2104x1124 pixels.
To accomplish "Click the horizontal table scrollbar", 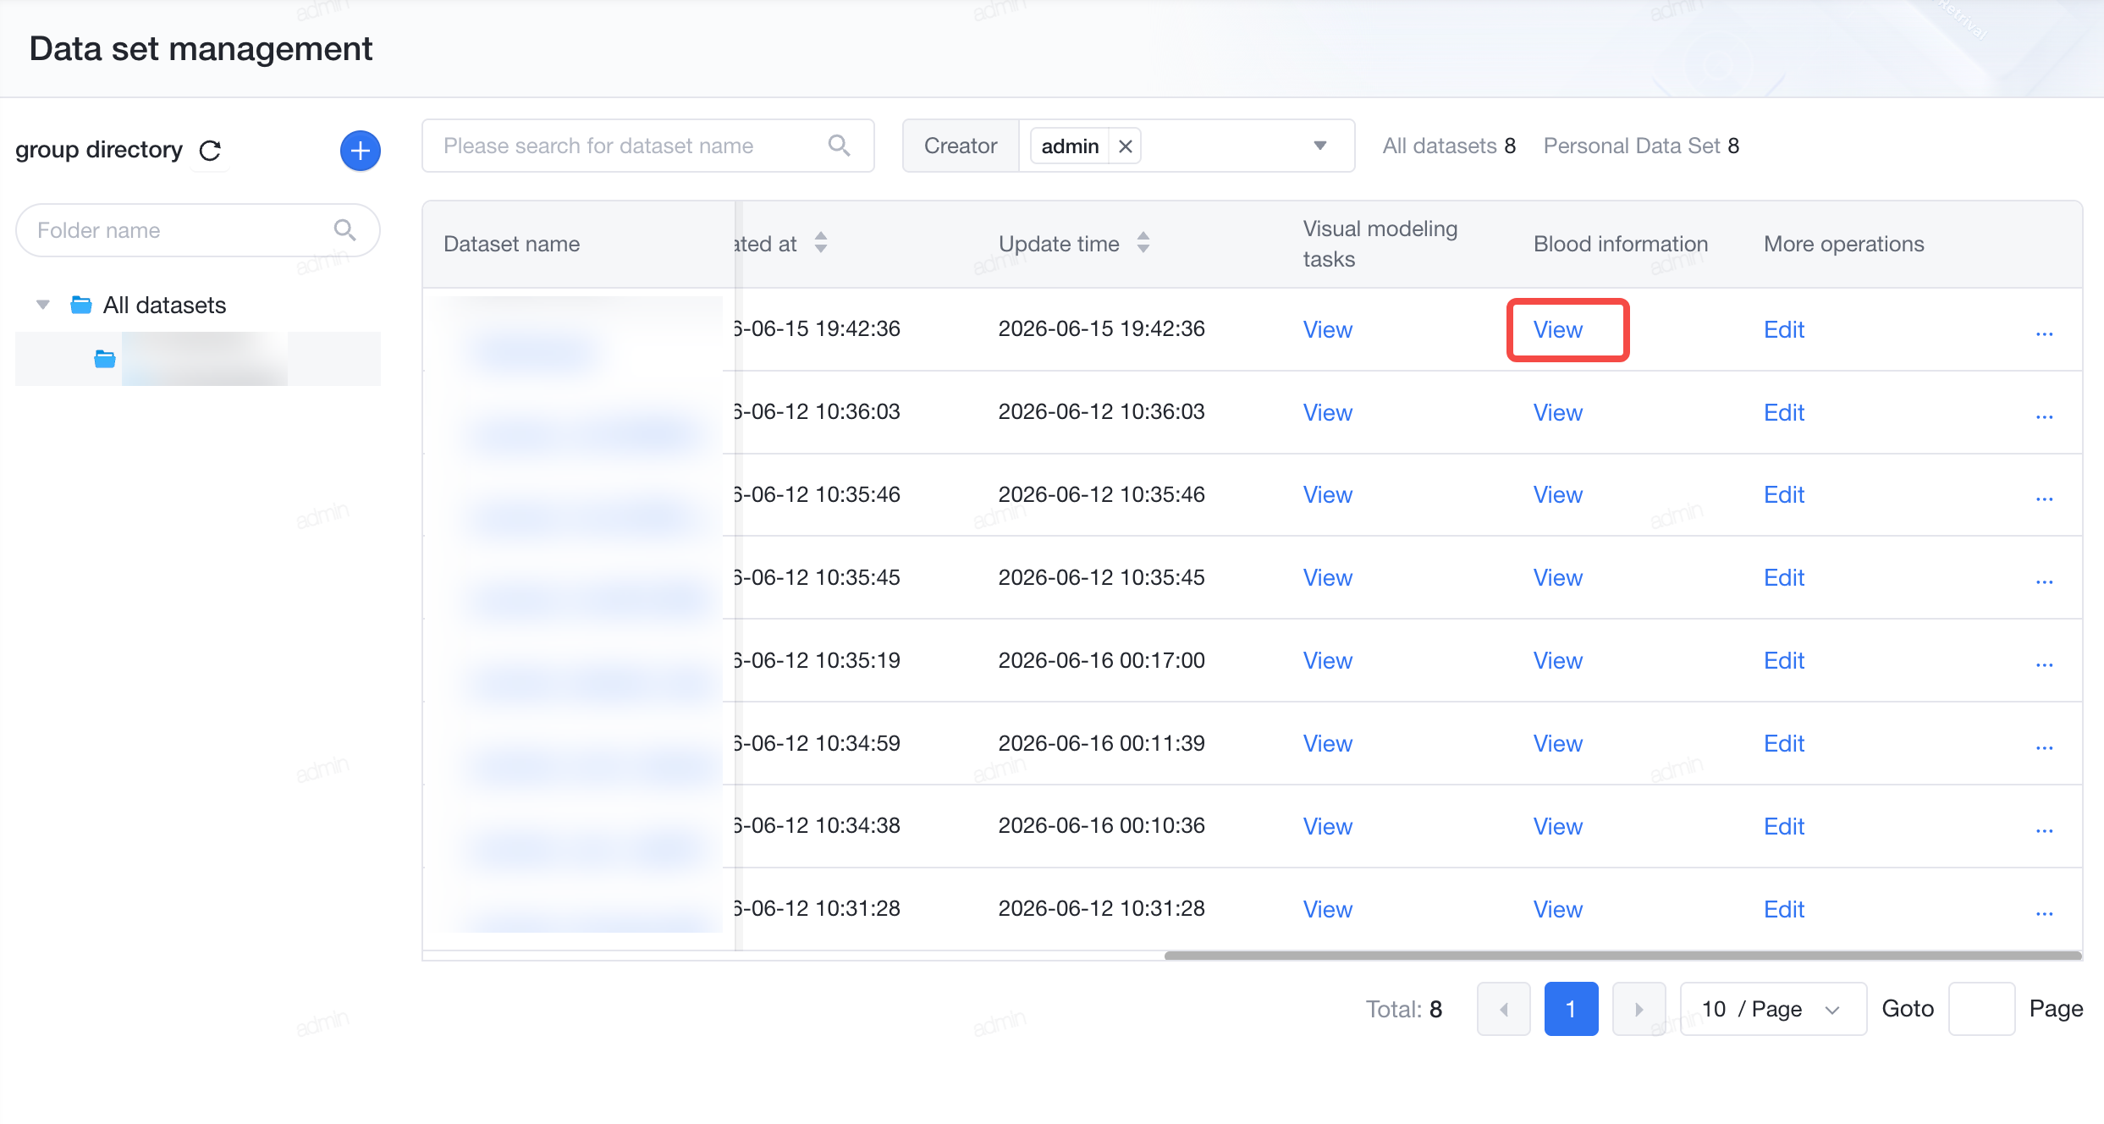I will (x=1622, y=956).
